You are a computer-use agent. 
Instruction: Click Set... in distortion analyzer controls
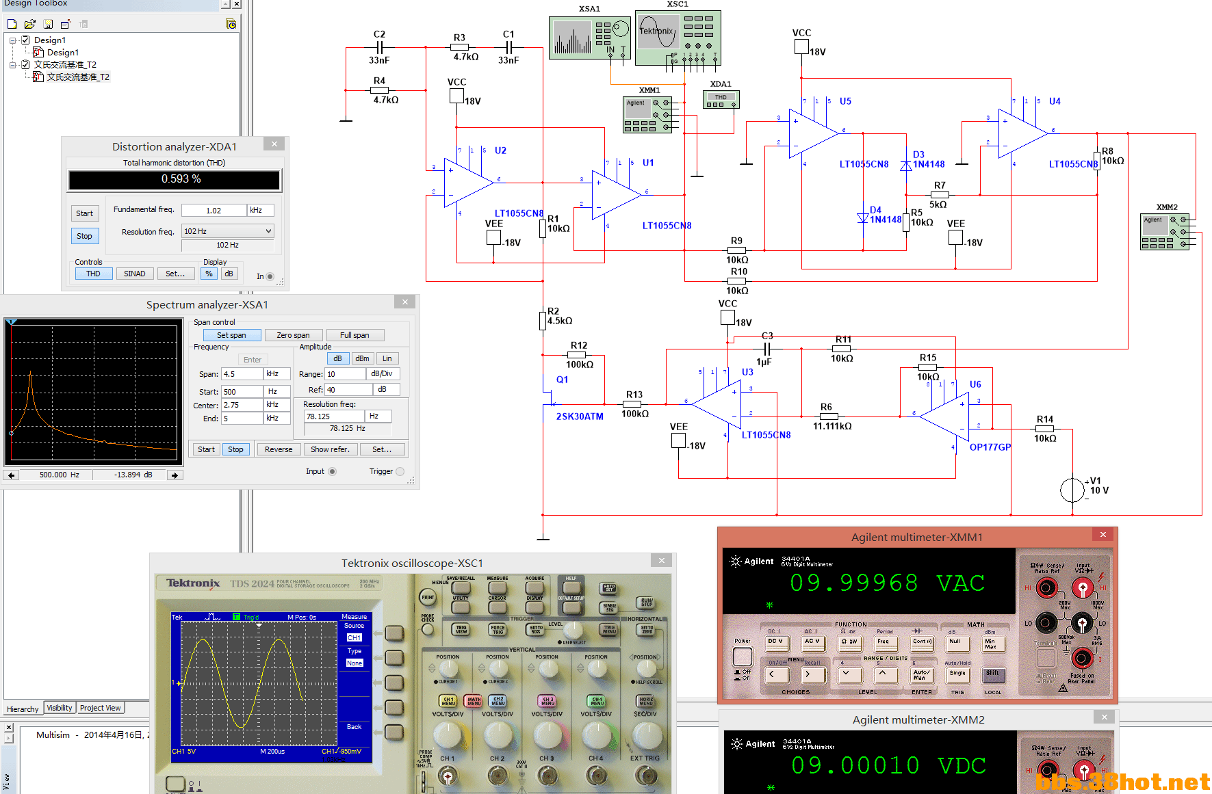point(175,274)
